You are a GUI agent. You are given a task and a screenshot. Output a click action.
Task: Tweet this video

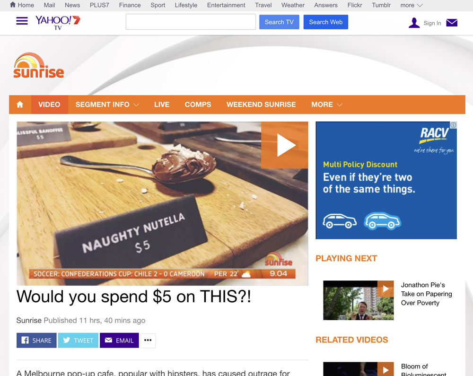(78, 341)
